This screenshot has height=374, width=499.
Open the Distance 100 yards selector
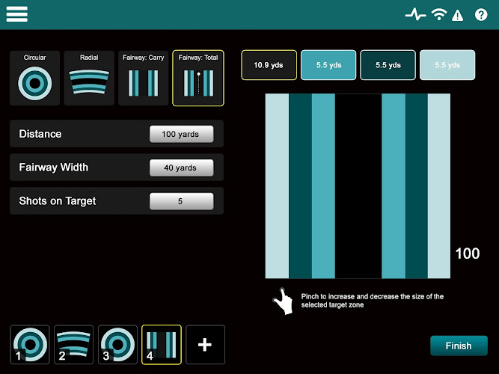(x=181, y=134)
